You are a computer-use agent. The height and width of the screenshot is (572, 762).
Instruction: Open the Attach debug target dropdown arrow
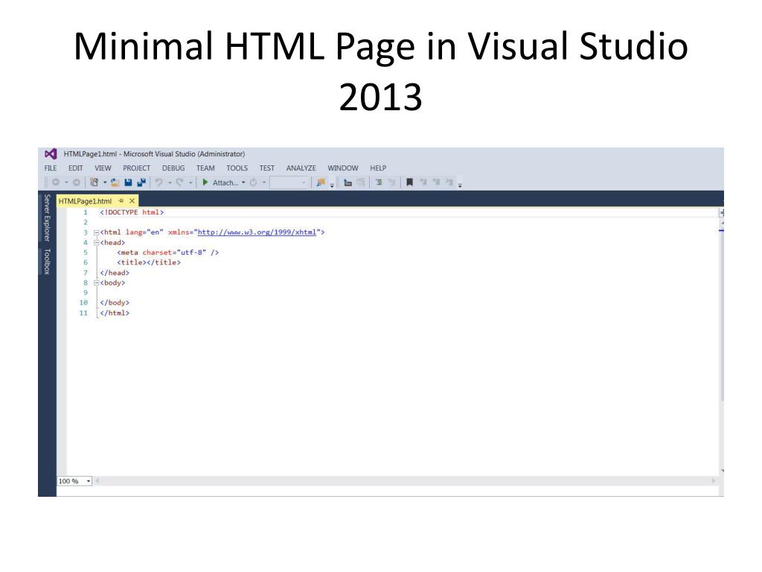click(x=243, y=182)
